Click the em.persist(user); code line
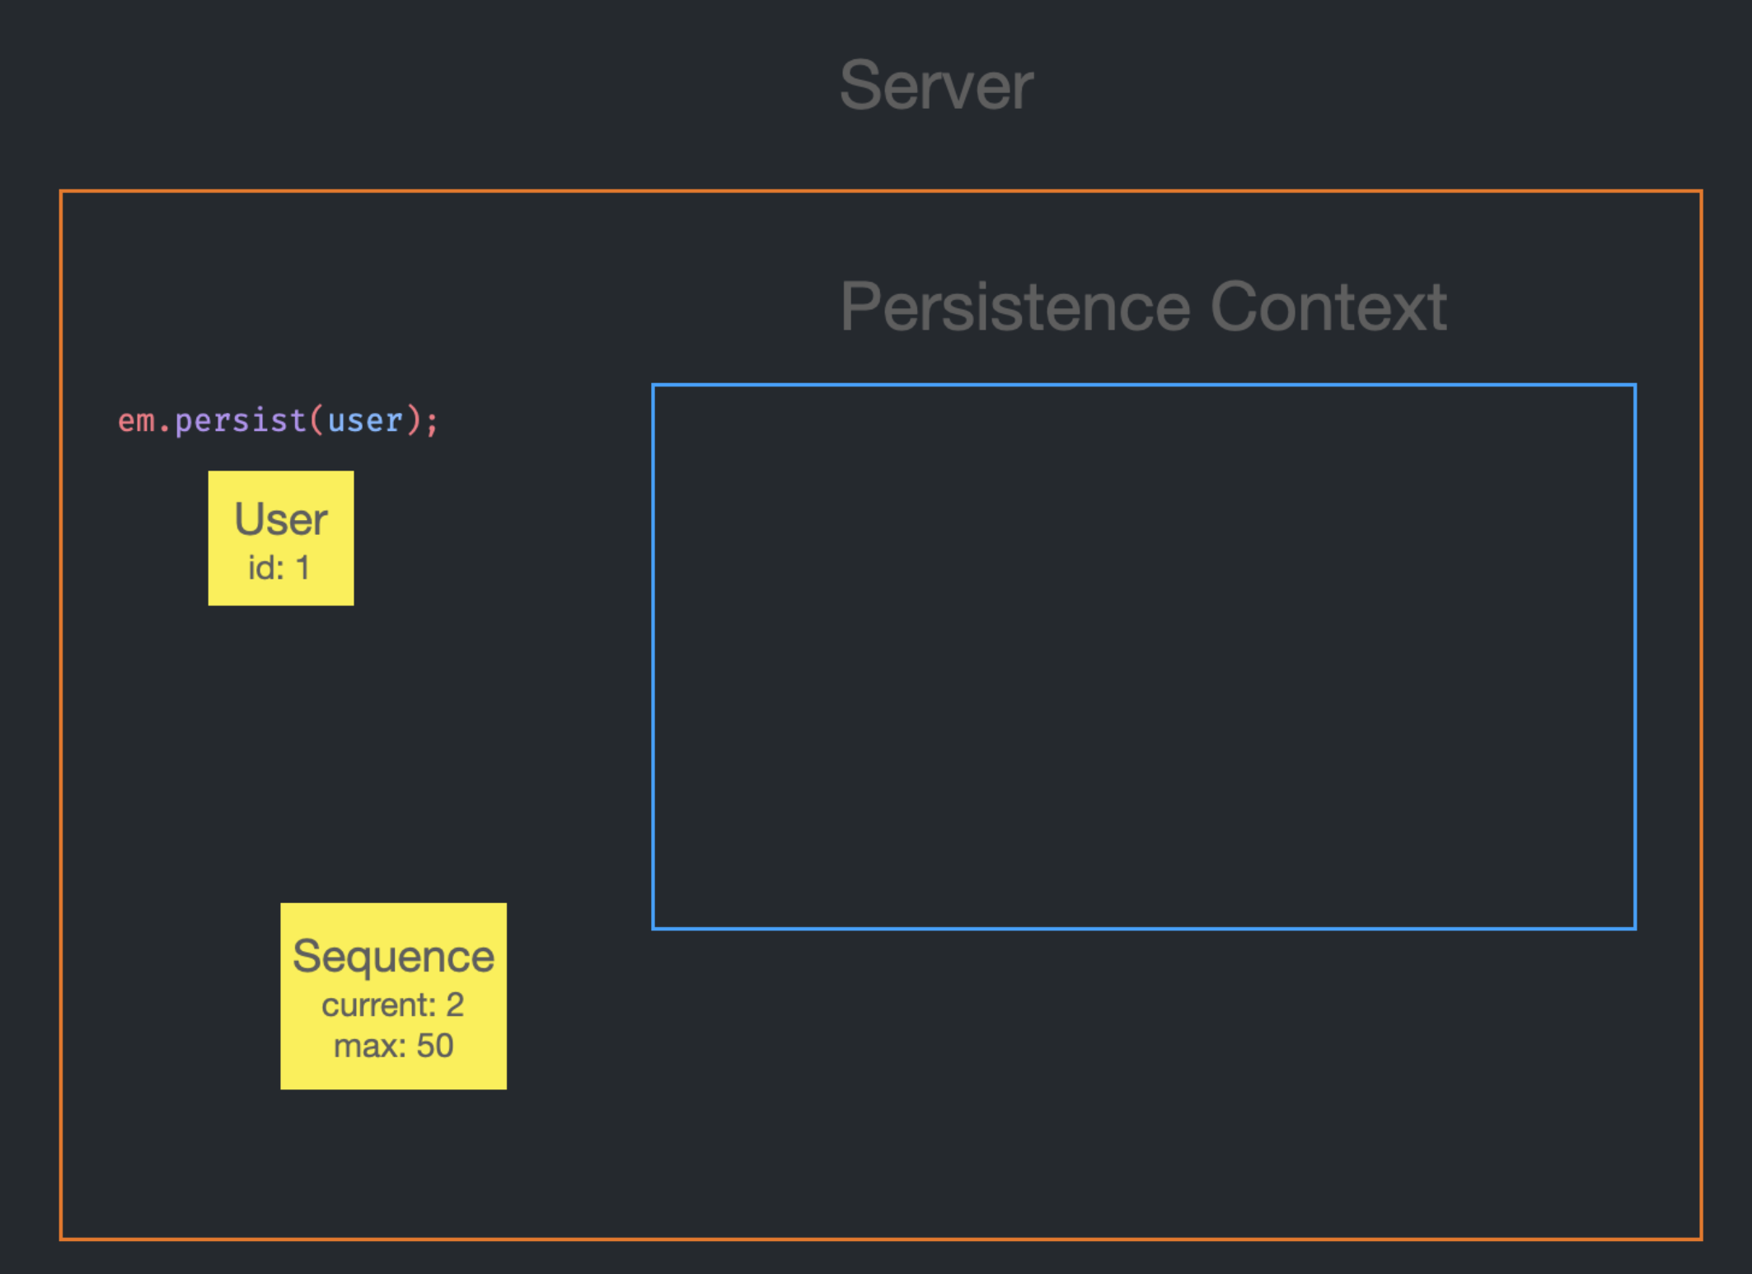This screenshot has height=1274, width=1752. pyautogui.click(x=278, y=421)
